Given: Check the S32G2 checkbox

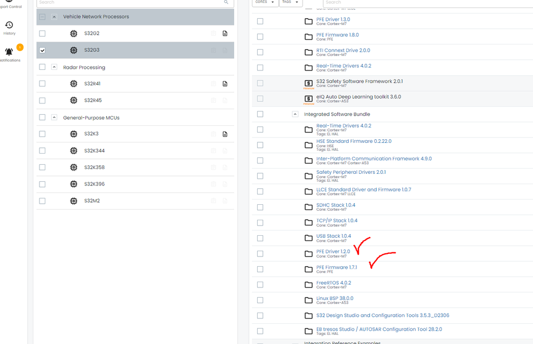Looking at the screenshot, I should pyautogui.click(x=42, y=33).
